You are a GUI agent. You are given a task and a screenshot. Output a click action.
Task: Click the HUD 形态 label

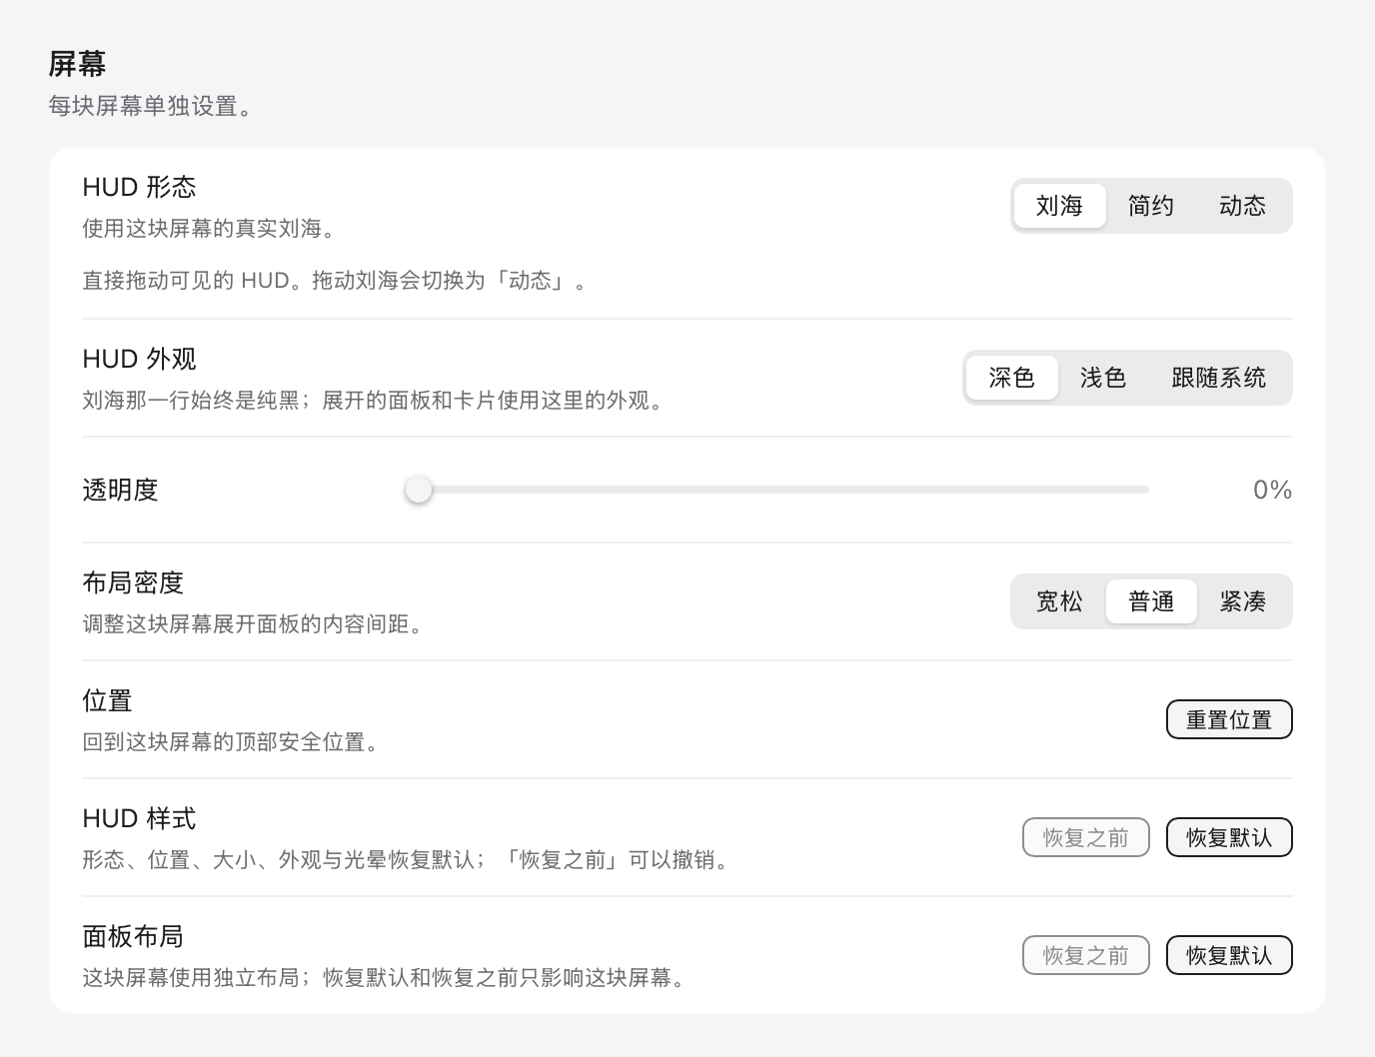coord(139,187)
